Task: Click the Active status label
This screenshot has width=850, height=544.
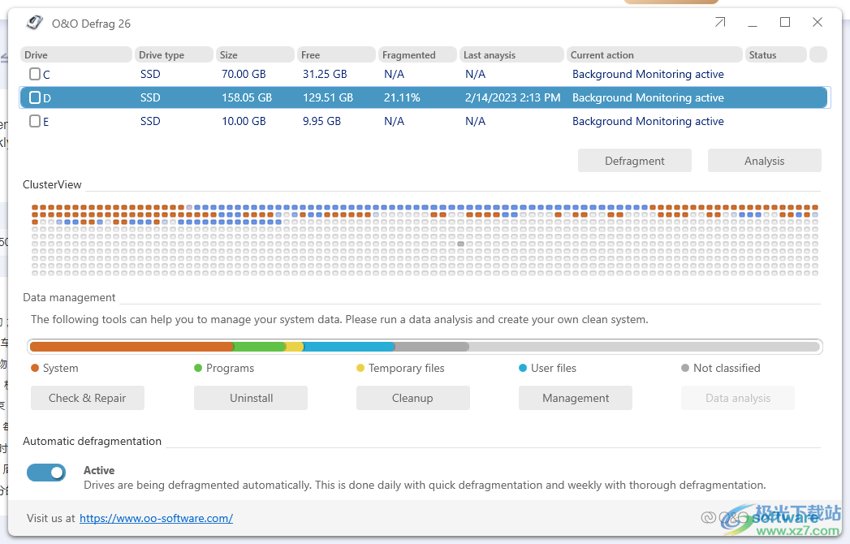Action: pyautogui.click(x=99, y=470)
